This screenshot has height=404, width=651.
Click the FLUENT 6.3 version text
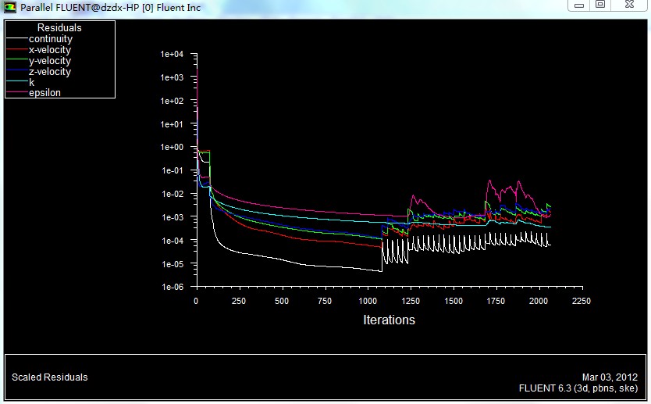click(x=578, y=388)
